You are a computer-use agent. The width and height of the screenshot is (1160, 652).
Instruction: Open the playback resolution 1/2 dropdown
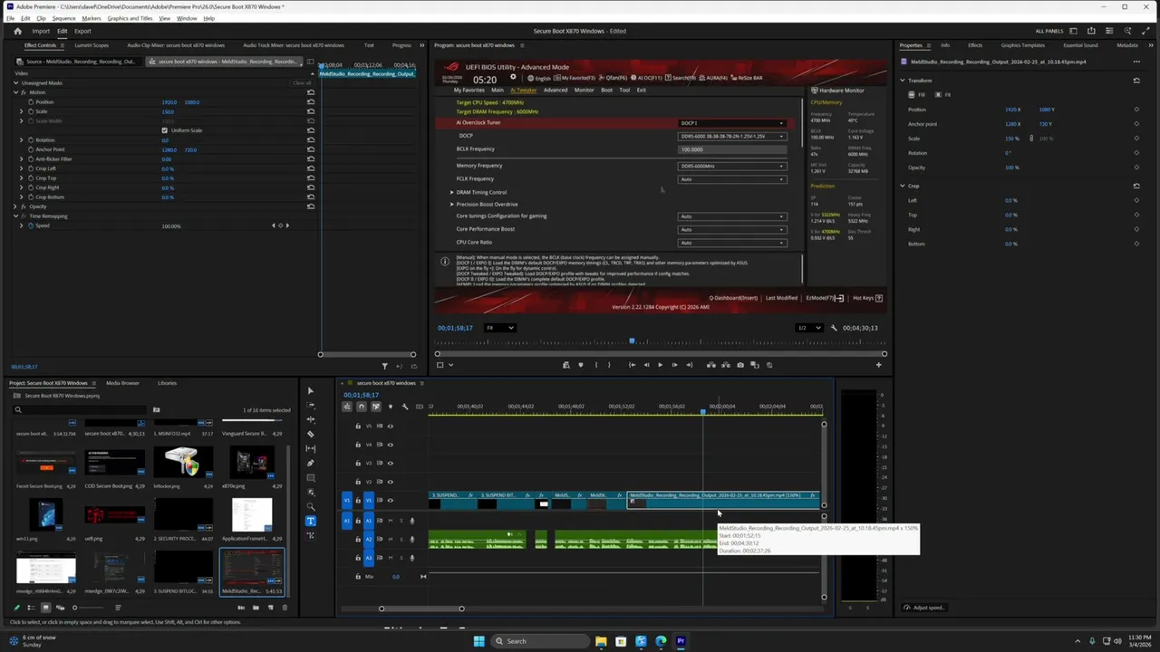[809, 328]
